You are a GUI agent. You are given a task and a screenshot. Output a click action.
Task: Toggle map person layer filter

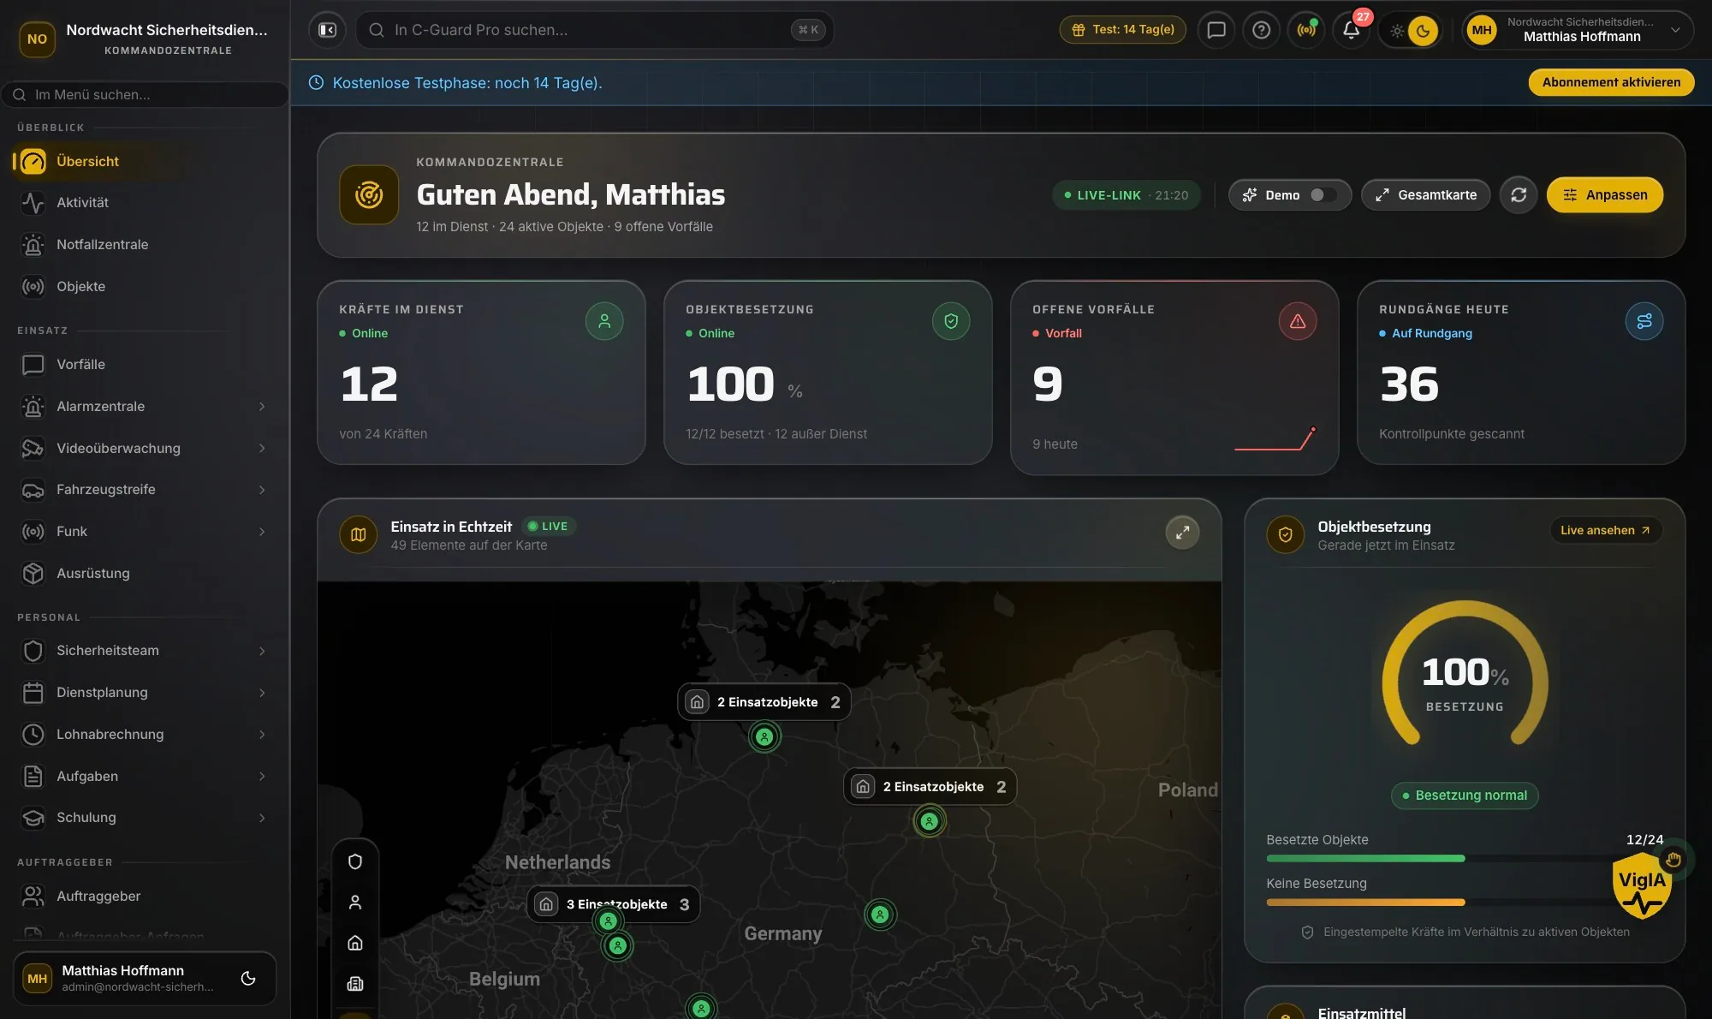click(x=355, y=903)
